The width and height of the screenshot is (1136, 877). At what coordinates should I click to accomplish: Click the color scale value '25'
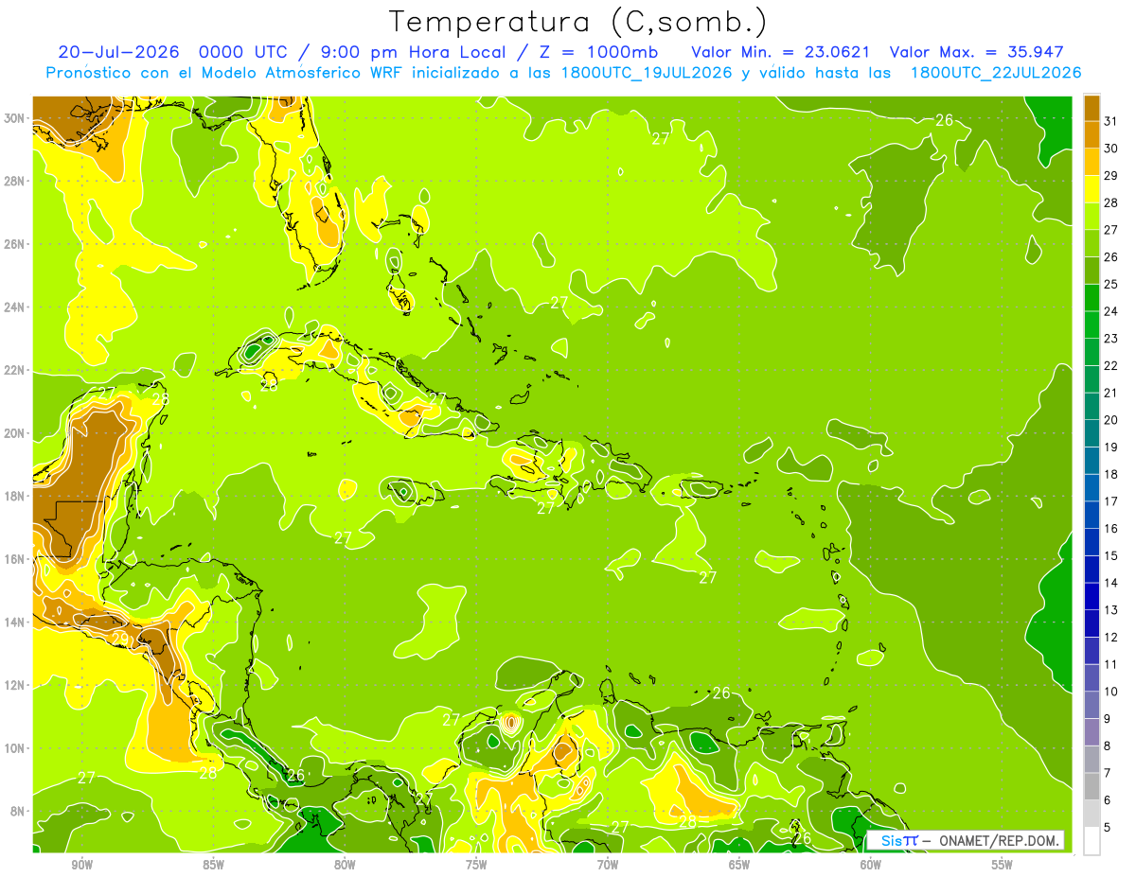click(1111, 284)
